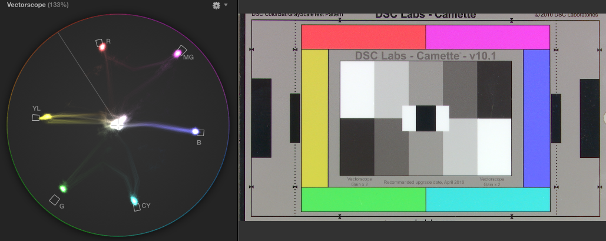Click the G target box on vectorscope
606x241 pixels.
click(55, 200)
